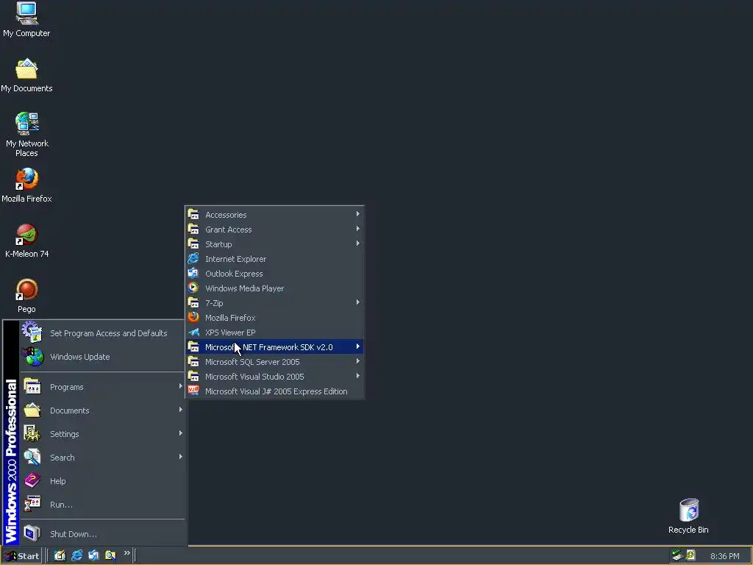Screen dimensions: 753x565
Task: Select the Mozilla Firefox desktop shortcut
Action: (x=26, y=185)
